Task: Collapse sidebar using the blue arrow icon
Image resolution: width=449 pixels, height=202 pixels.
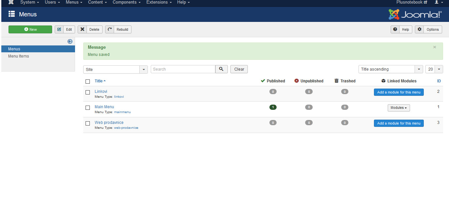Action: click(x=70, y=42)
